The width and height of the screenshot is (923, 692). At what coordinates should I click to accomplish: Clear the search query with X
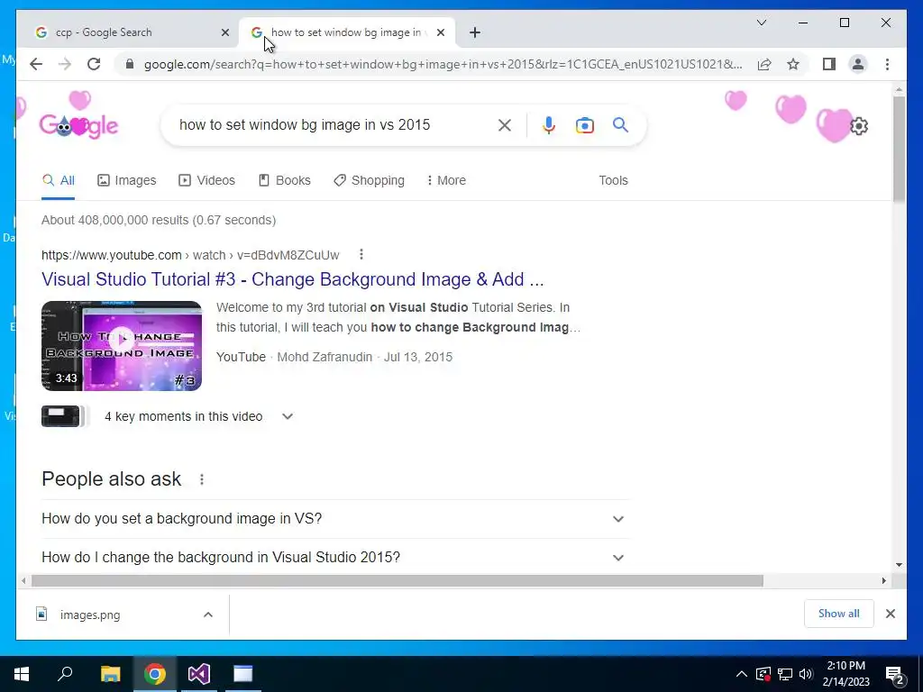(505, 124)
